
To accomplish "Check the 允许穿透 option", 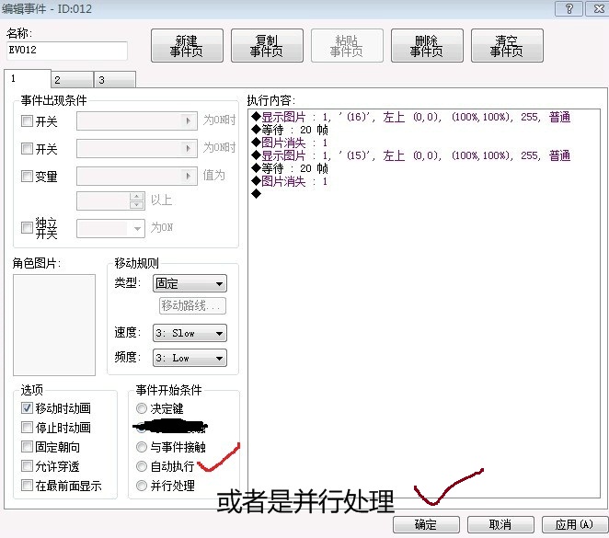I will [27, 465].
